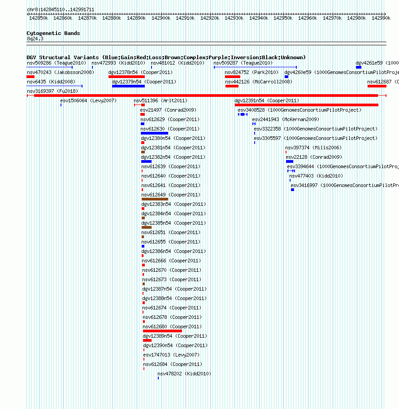
Task: Click nsv612673 (Cooper2011) label
Action: pyautogui.click(x=172, y=279)
